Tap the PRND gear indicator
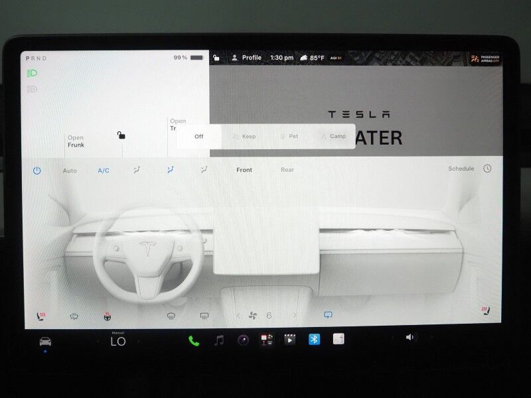531x398 pixels. 37,58
